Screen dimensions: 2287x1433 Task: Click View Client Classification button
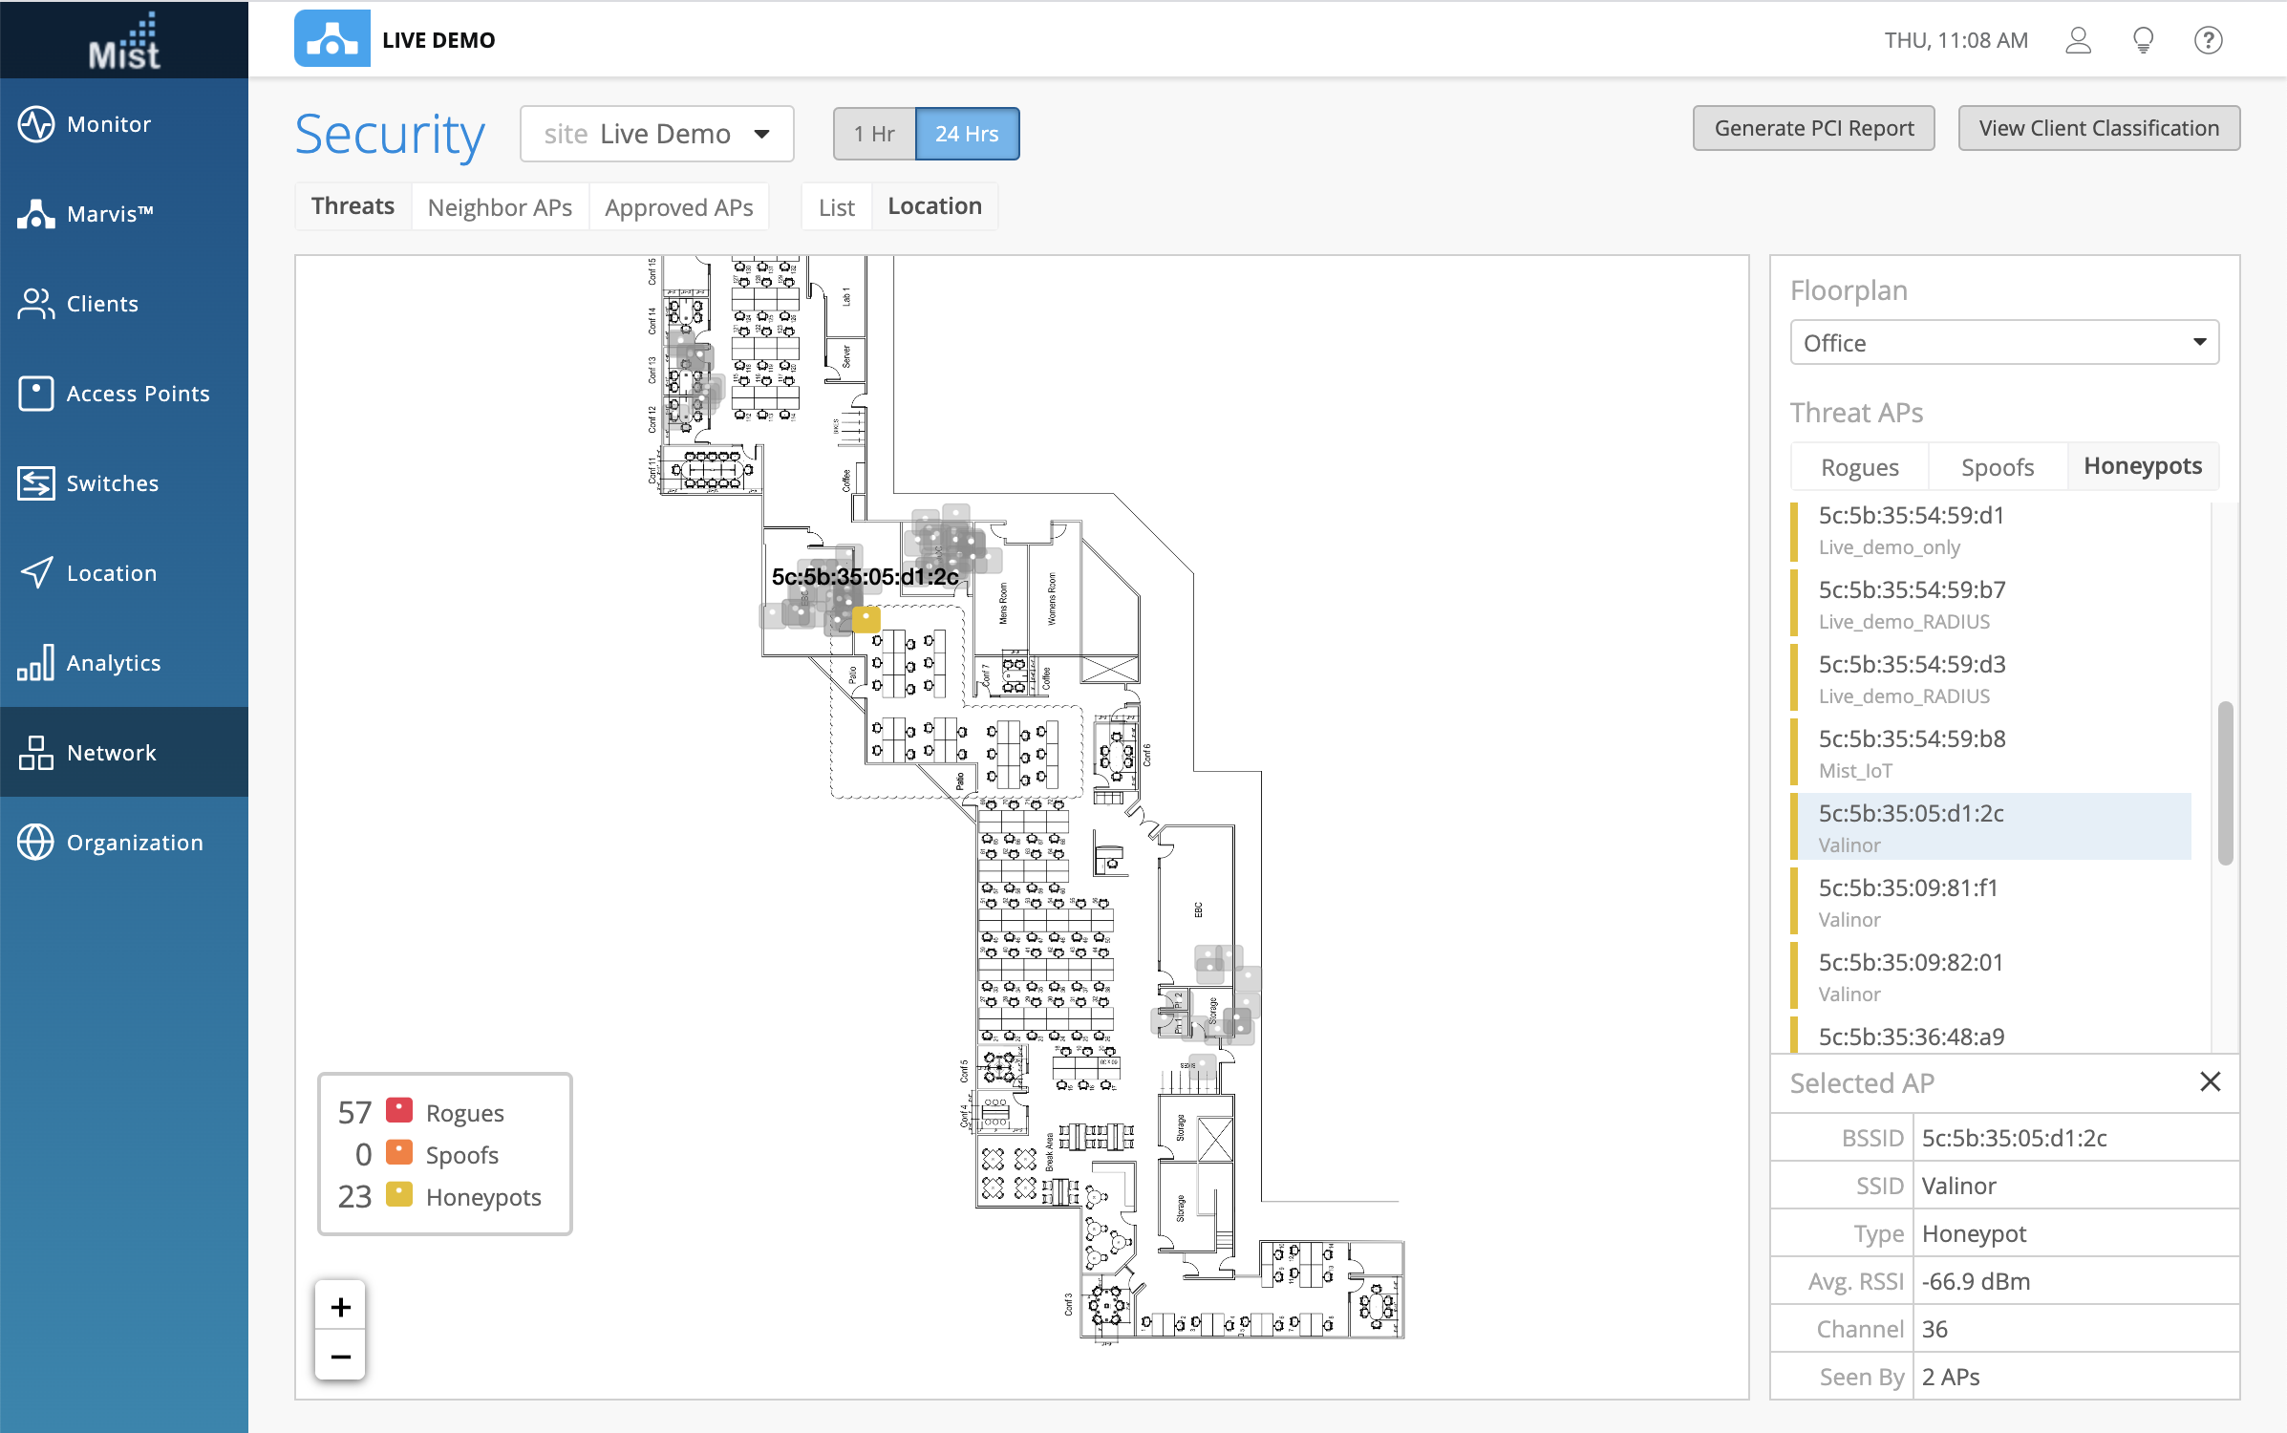point(2099,128)
